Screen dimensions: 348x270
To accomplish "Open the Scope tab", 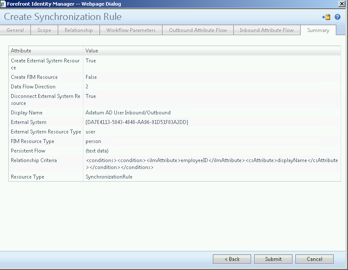I will pos(44,30).
